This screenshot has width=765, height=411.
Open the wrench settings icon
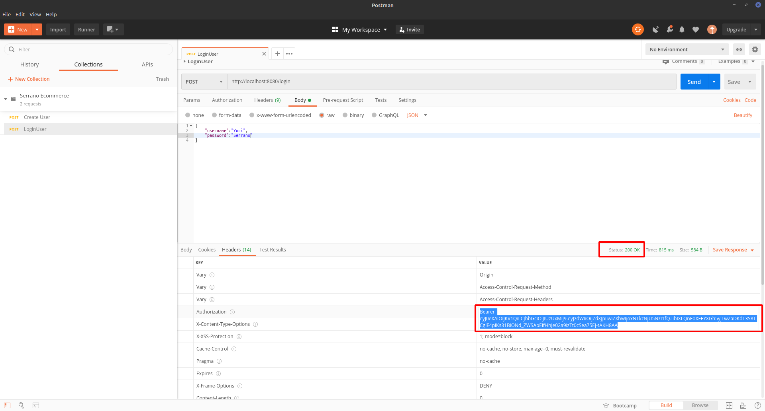[x=670, y=29]
